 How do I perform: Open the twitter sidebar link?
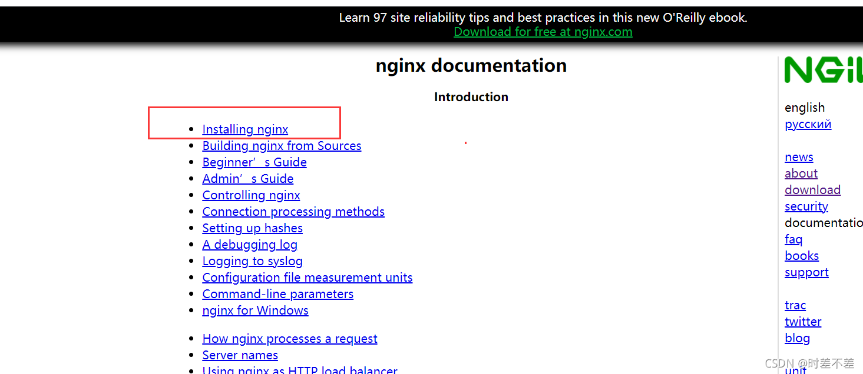803,322
